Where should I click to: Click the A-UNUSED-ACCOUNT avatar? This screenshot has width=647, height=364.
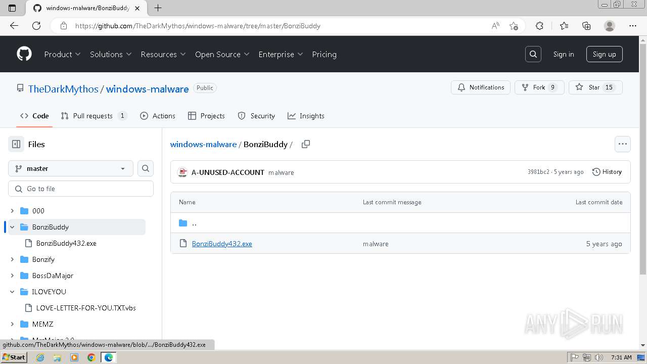click(x=182, y=172)
